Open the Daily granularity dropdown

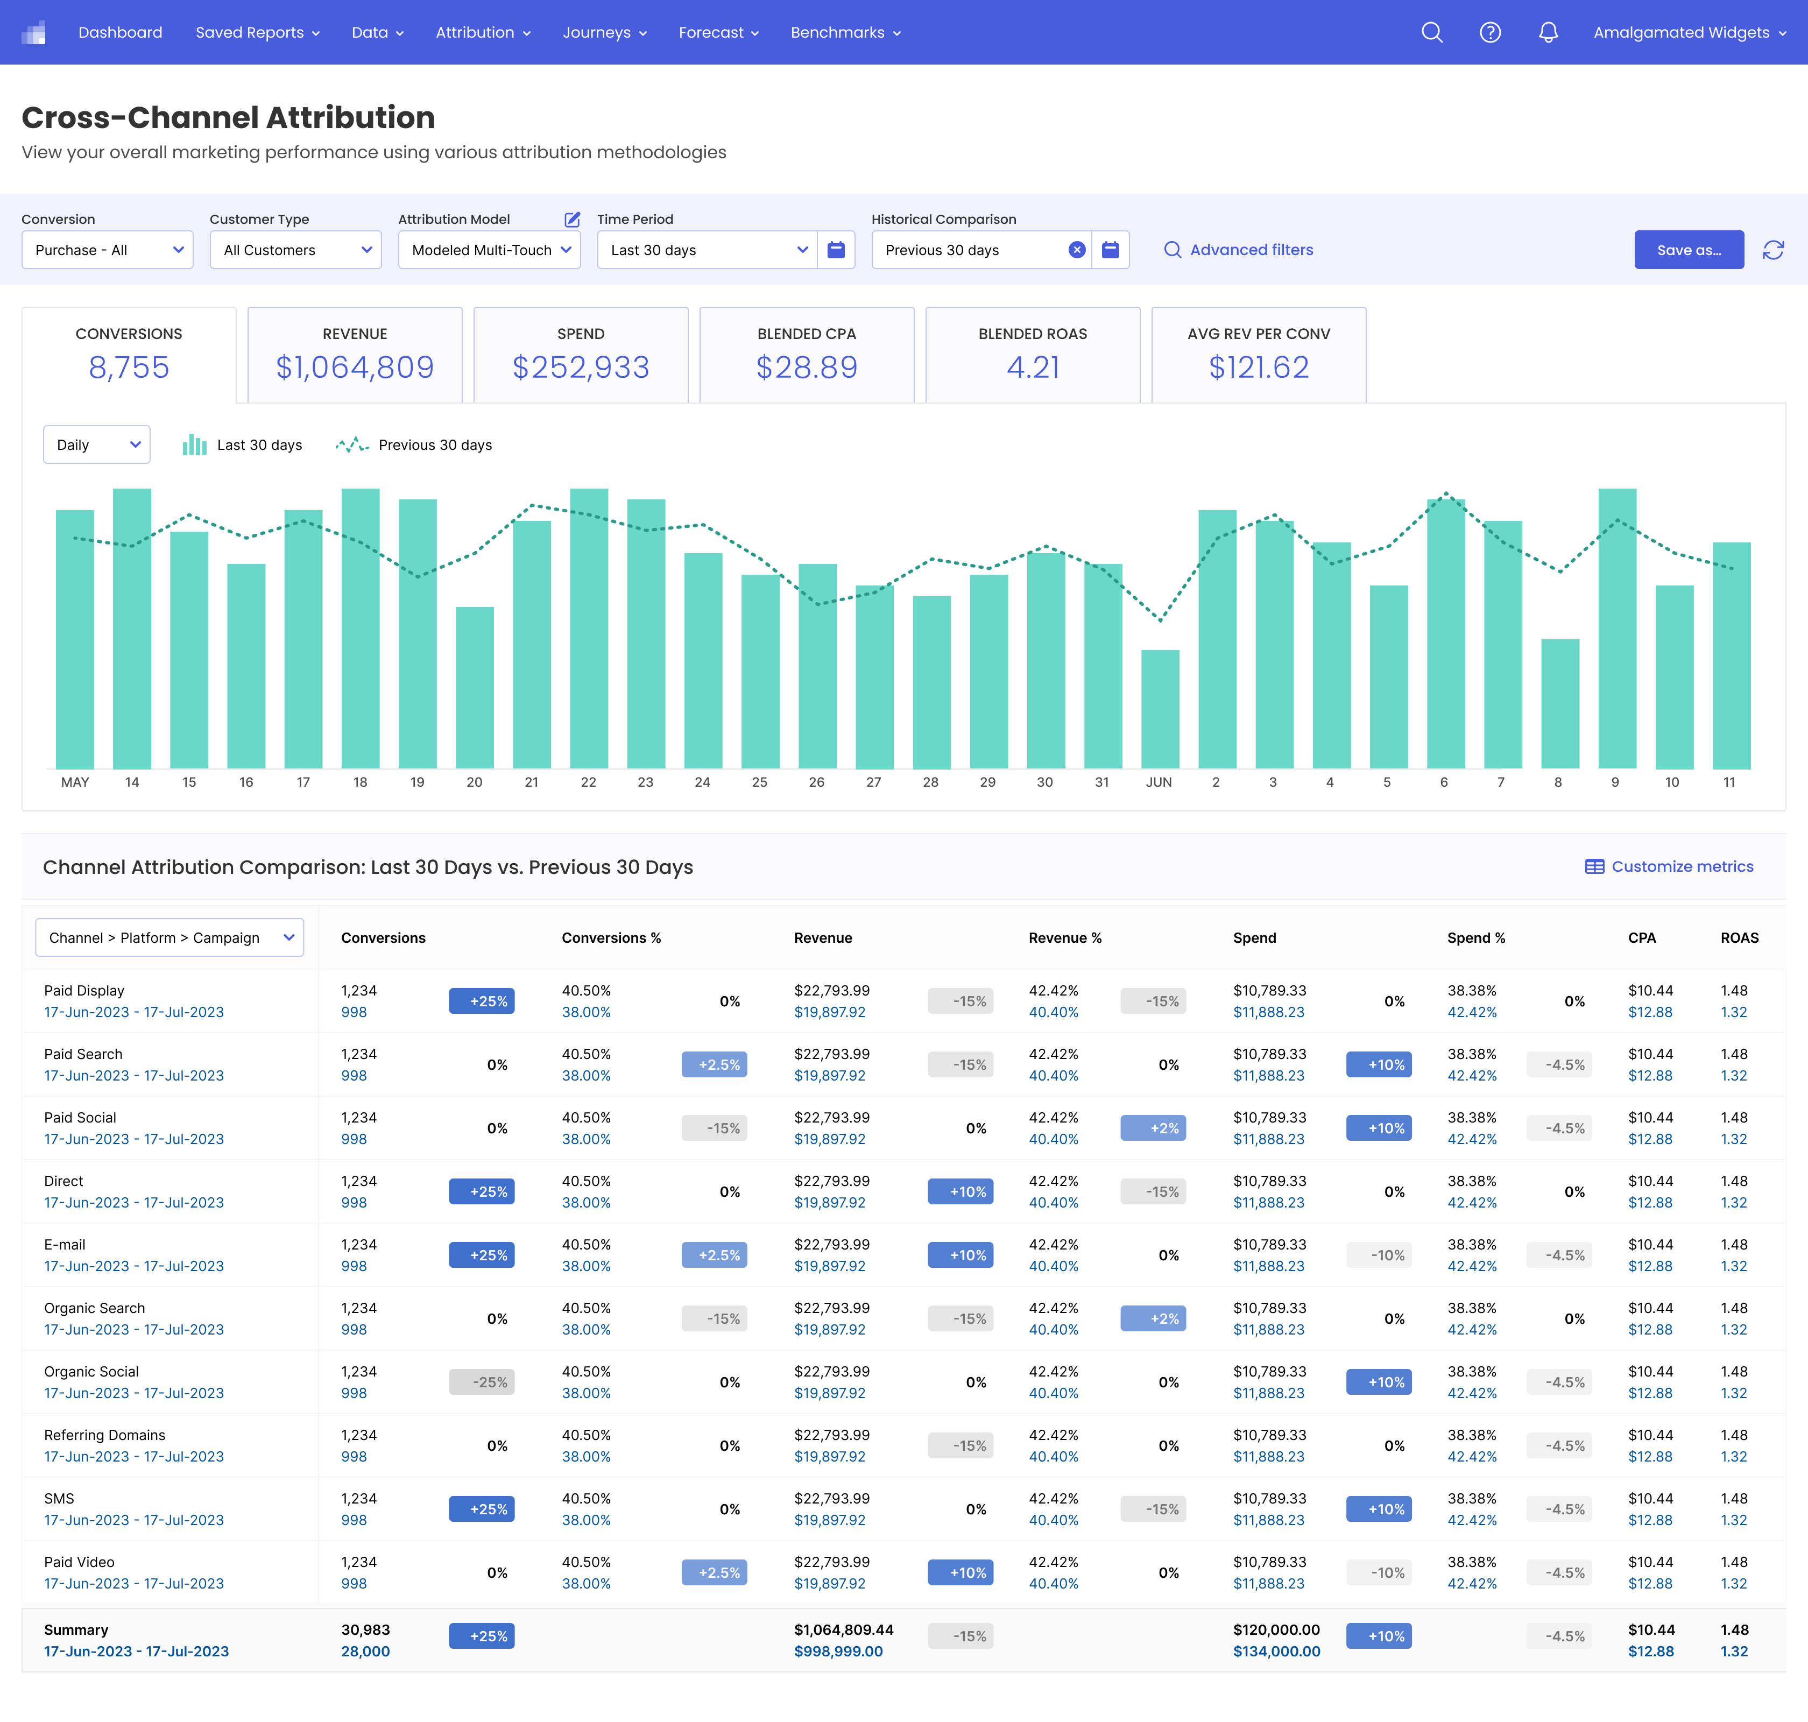pyautogui.click(x=96, y=444)
